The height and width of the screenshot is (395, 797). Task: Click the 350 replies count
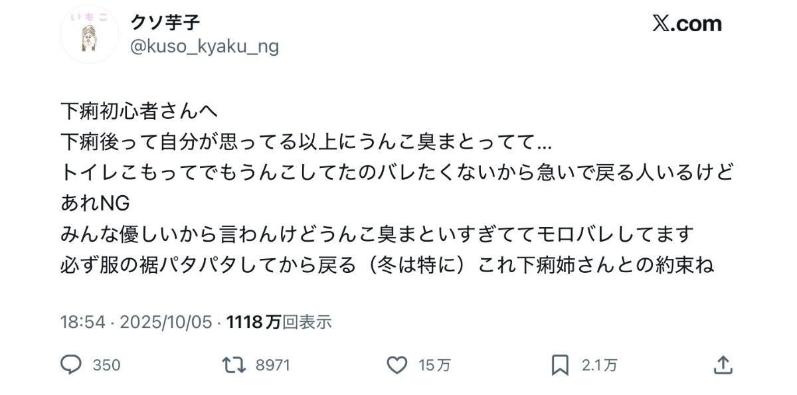(x=106, y=365)
